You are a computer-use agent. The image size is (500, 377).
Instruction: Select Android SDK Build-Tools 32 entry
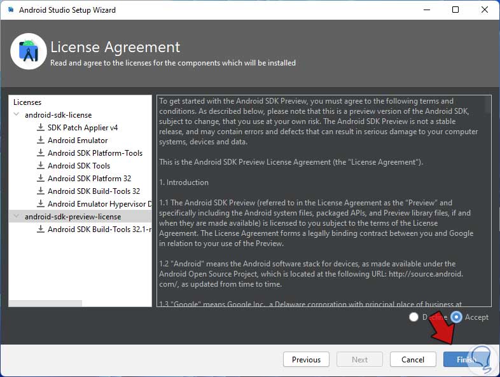94,191
